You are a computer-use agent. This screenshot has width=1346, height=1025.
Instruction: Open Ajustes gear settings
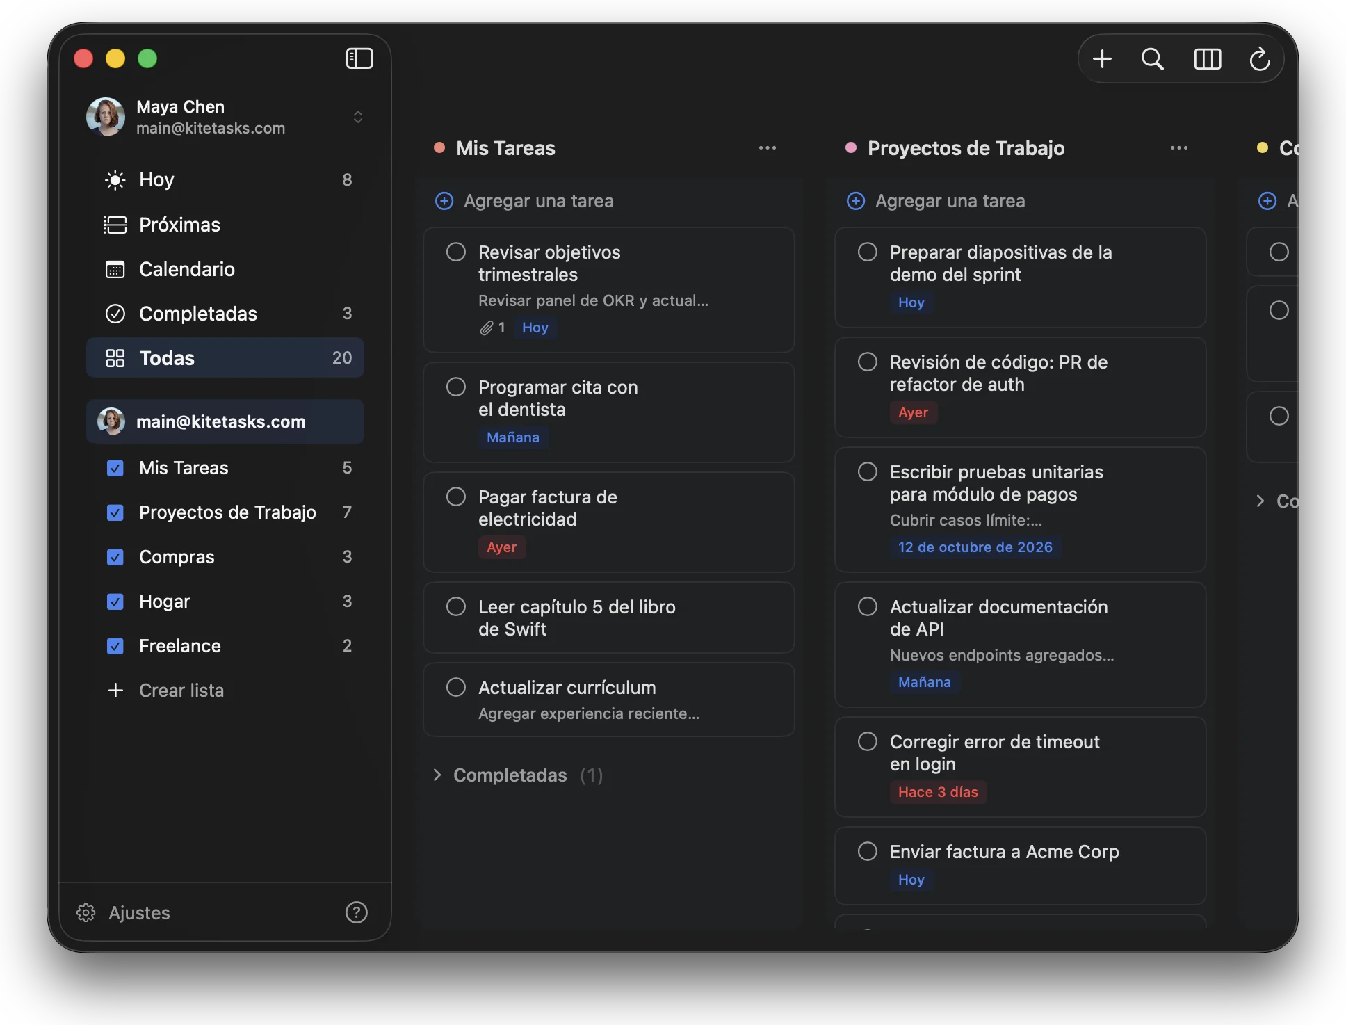click(123, 912)
